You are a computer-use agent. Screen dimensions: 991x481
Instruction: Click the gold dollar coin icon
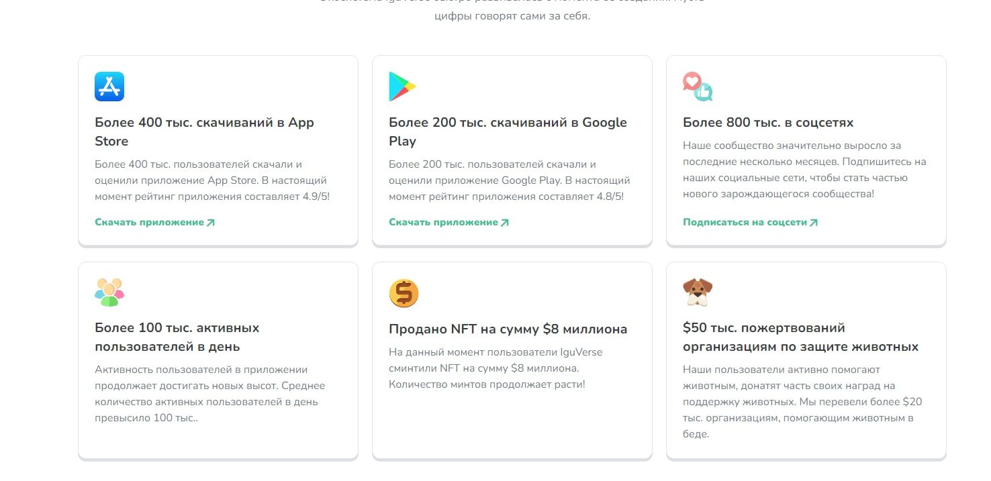[x=404, y=293]
